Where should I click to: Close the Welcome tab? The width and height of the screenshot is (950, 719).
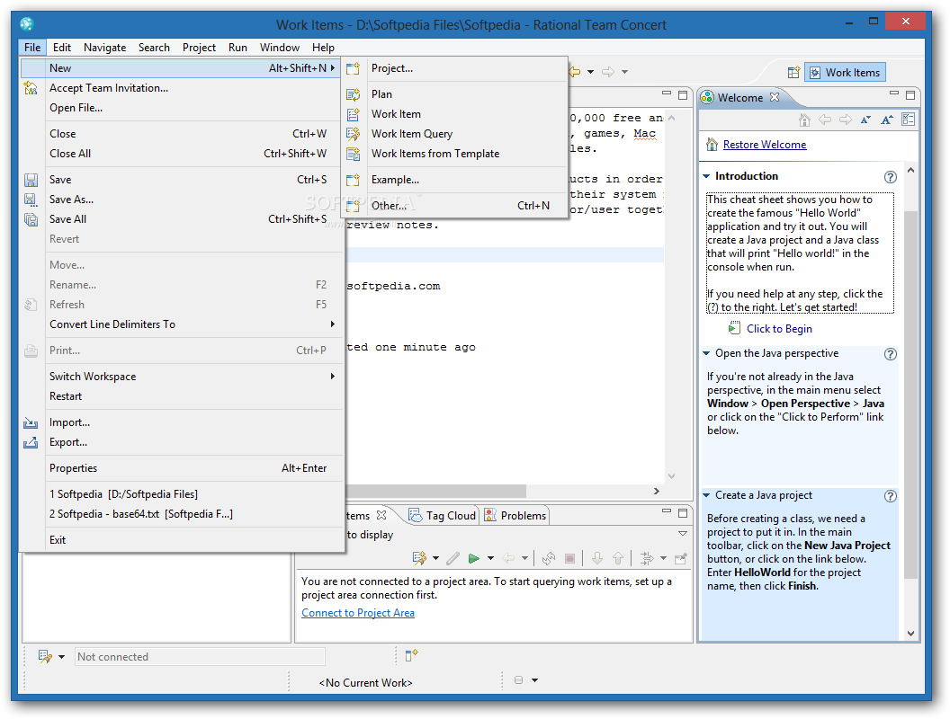click(775, 97)
